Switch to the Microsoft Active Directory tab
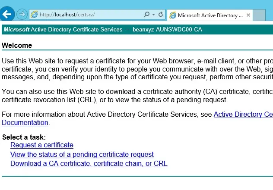The image size is (273, 190). pos(210,15)
